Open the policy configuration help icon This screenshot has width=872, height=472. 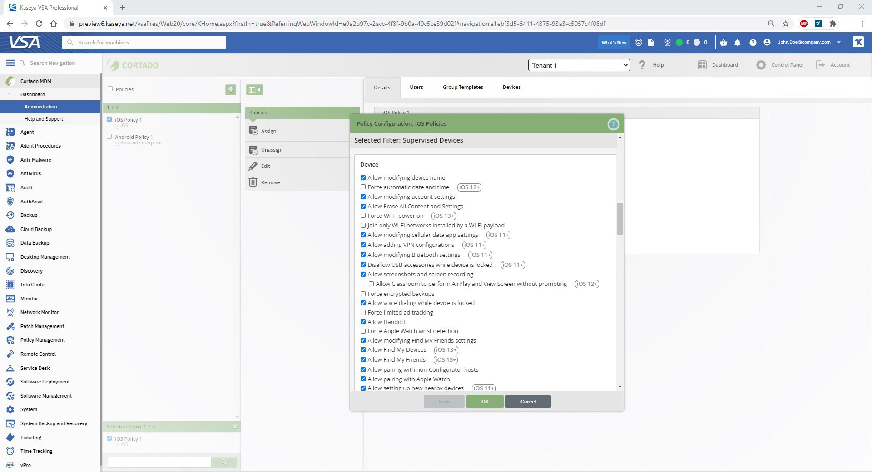[613, 124]
